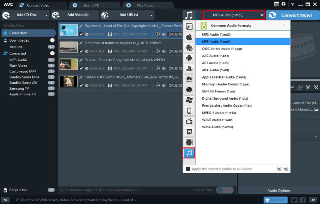320x204 pixels.
Task: Open the task list icon beside the gear
Action: coord(276,4)
